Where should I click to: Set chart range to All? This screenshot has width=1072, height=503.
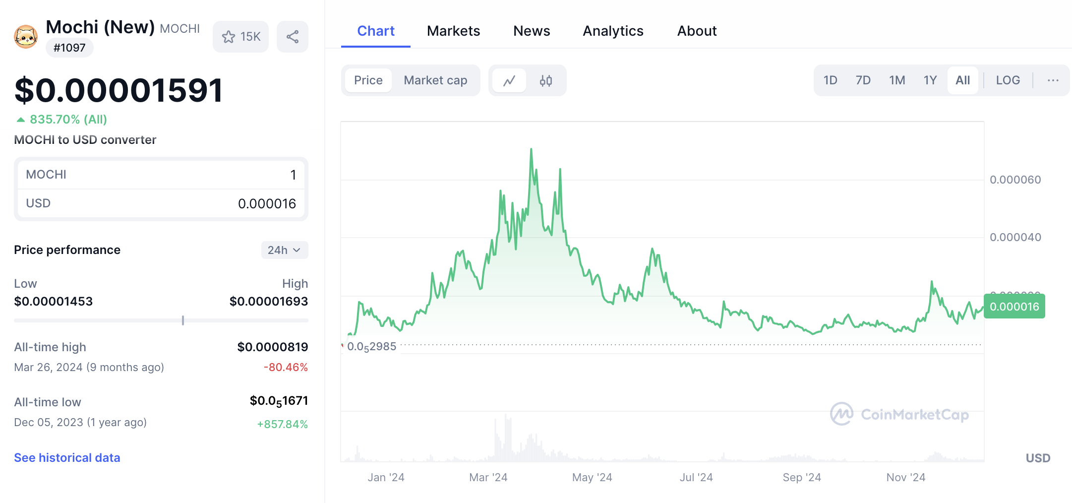[x=963, y=80]
